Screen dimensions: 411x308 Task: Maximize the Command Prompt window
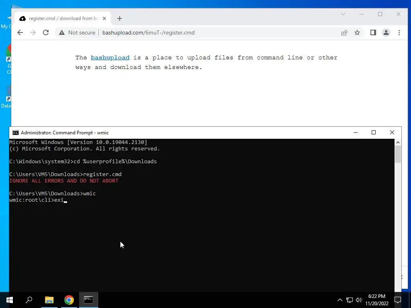(374, 132)
